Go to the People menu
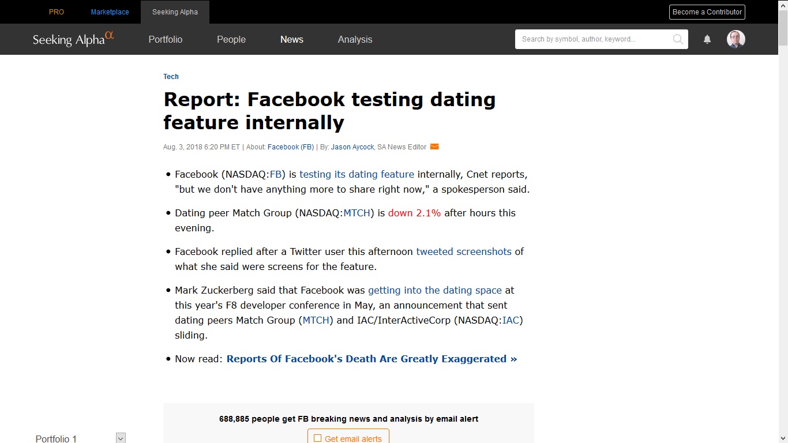The width and height of the screenshot is (788, 443). pyautogui.click(x=231, y=39)
